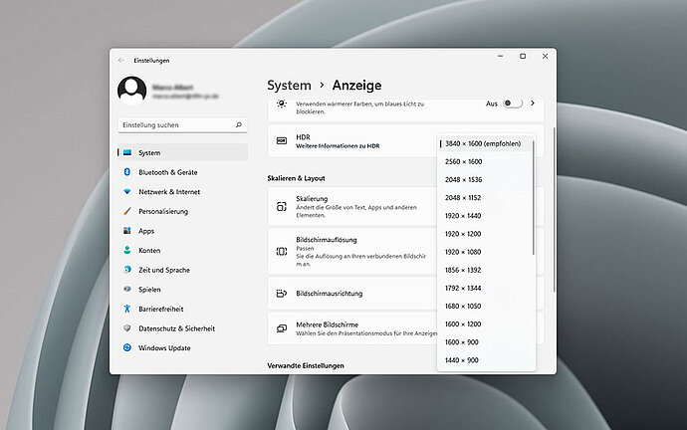Open the System settings category
Viewport: 687px width, 430px height.
tap(182, 152)
